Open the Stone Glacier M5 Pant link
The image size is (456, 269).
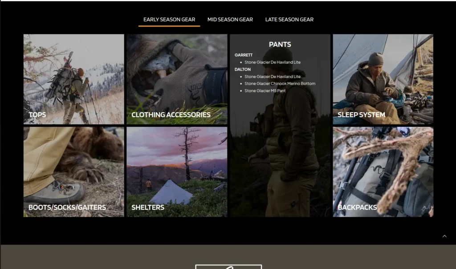pos(265,91)
